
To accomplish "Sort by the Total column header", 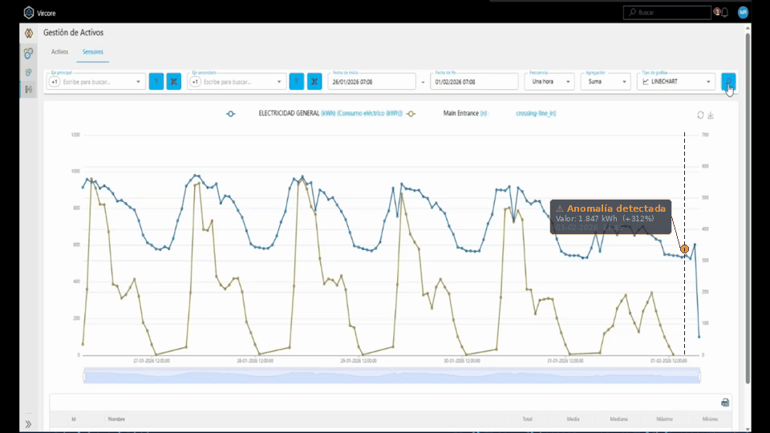I will [528, 419].
